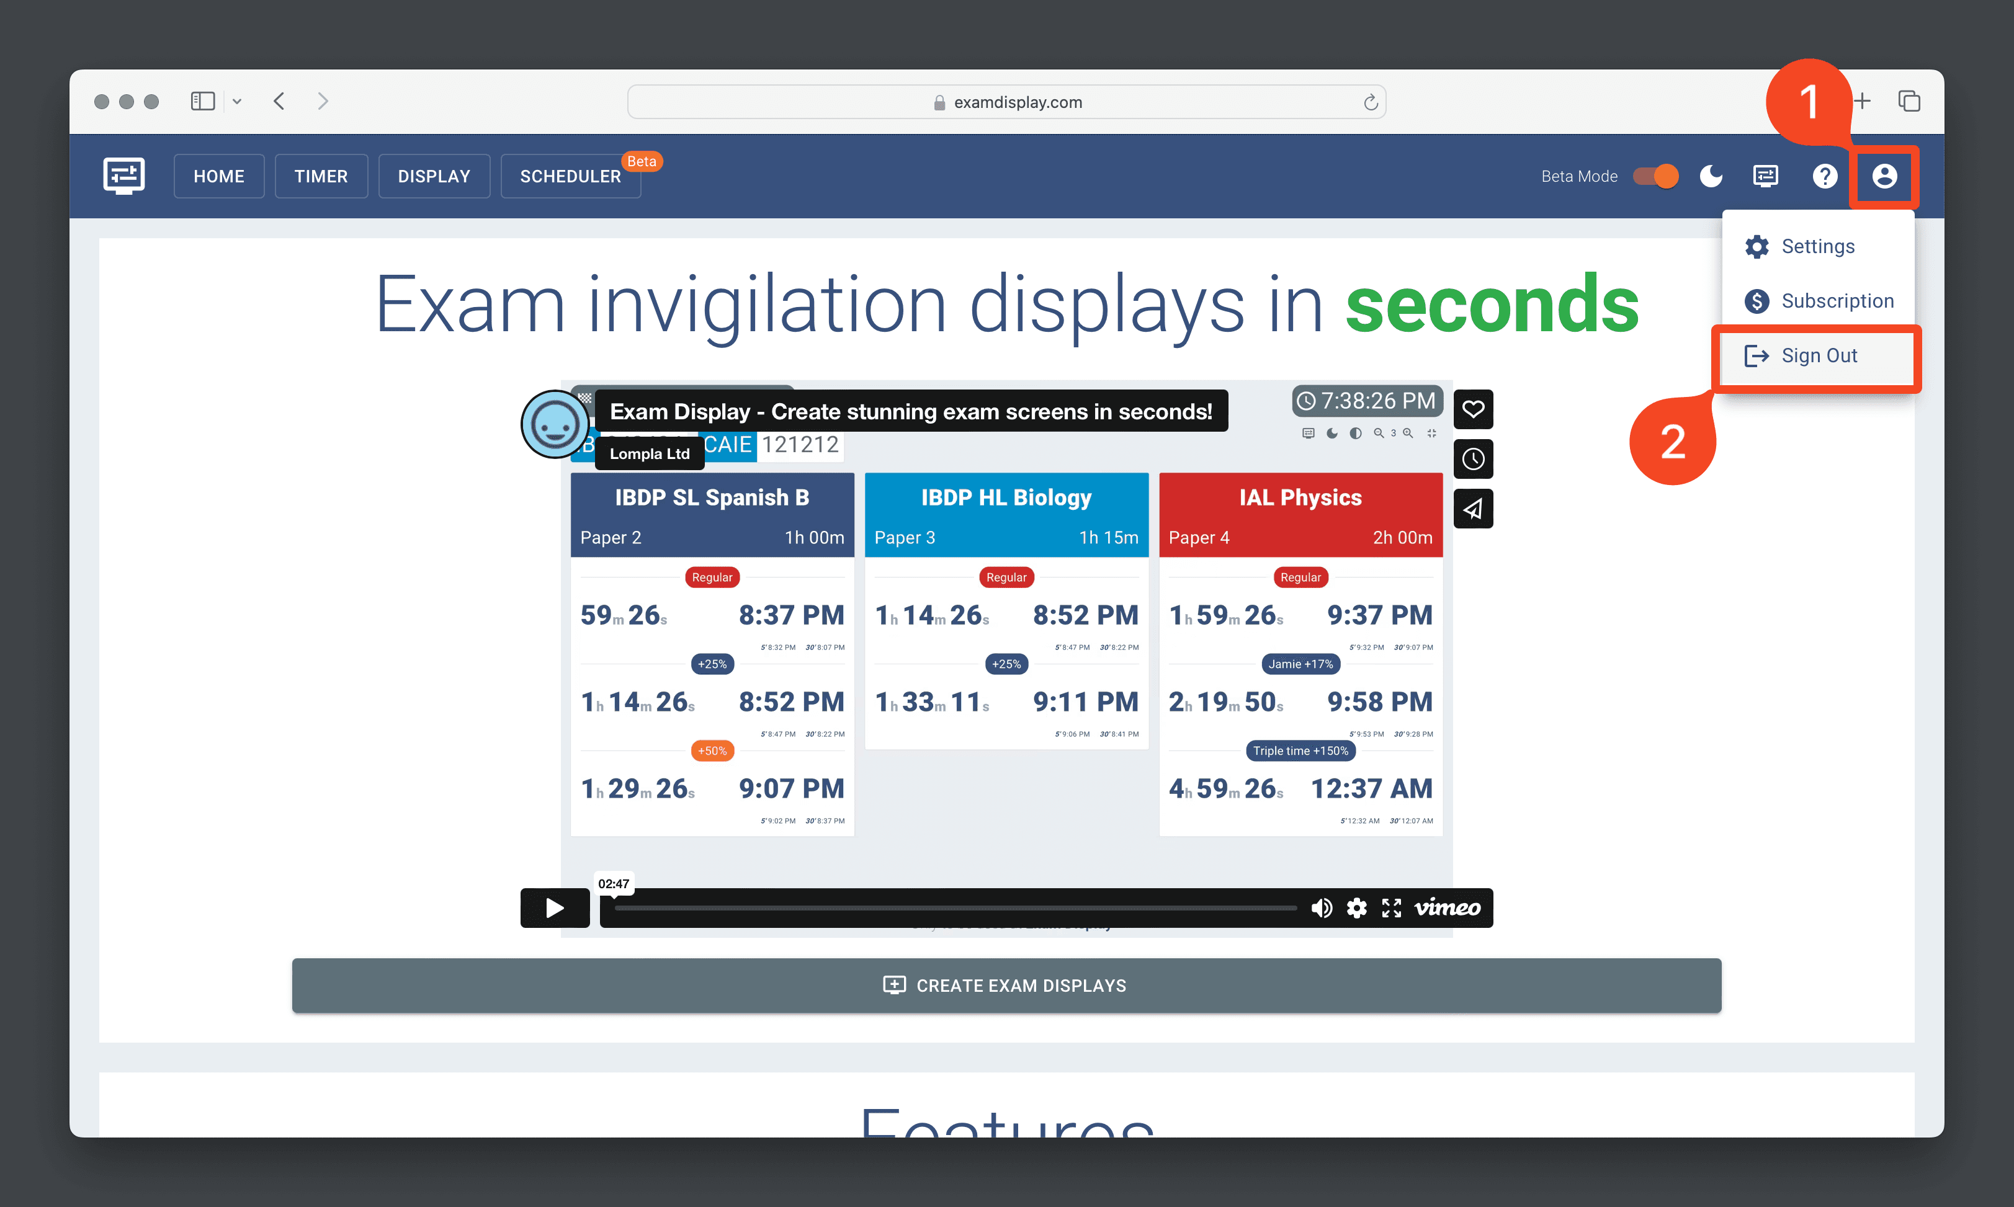Click the CREATE EXAM DISPLAYS button
Viewport: 2014px width, 1207px height.
[x=1006, y=986]
